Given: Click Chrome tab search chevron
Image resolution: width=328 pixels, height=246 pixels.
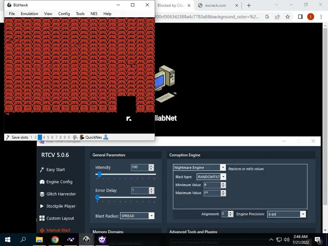Looking at the screenshot, I should point(276,4).
